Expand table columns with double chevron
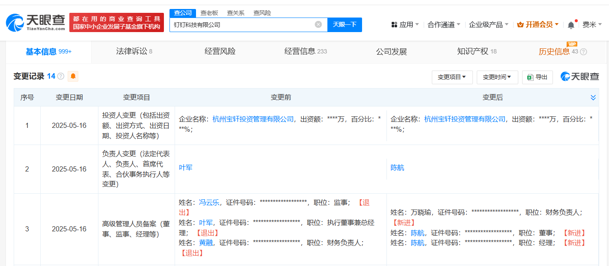 pos(593,98)
